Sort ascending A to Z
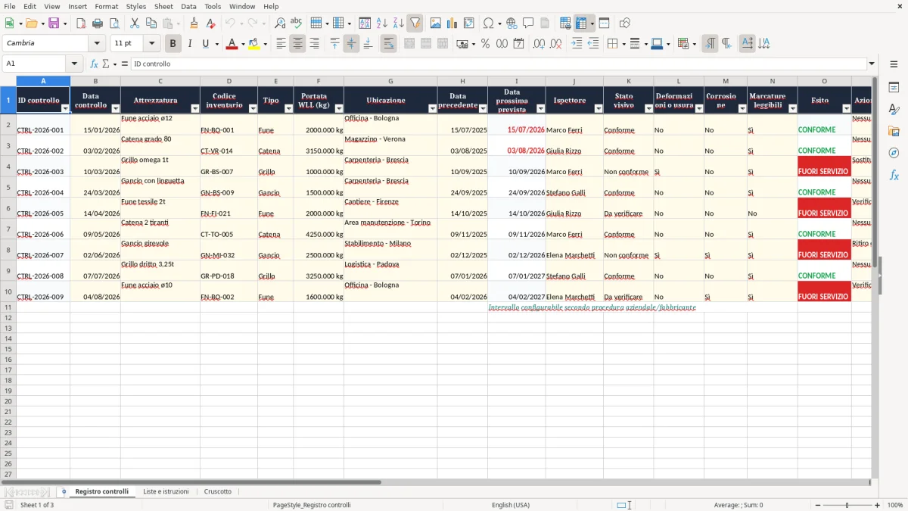 [382, 23]
